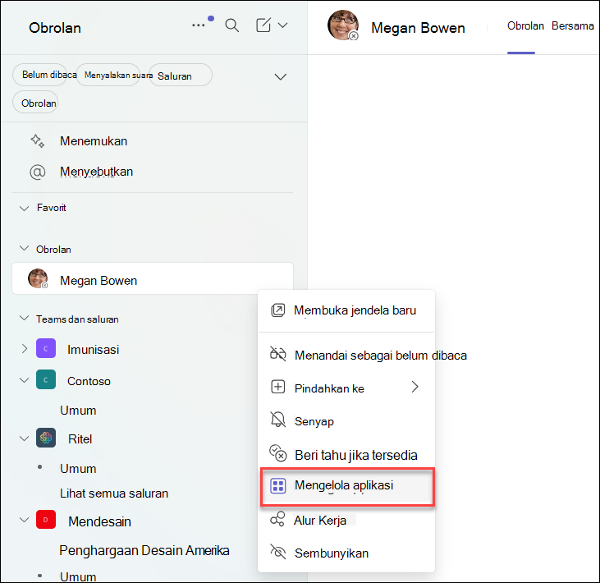Click the Ritel team icon
600x583 pixels.
pyautogui.click(x=46, y=438)
